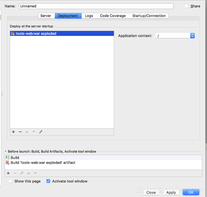Click the Close button
The image size is (207, 197).
(151, 193)
